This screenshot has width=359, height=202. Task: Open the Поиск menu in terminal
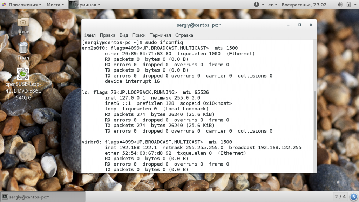point(139,35)
